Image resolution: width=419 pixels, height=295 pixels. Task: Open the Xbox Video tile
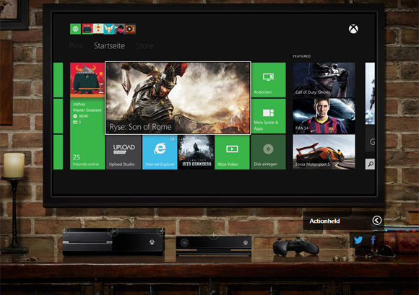(232, 152)
